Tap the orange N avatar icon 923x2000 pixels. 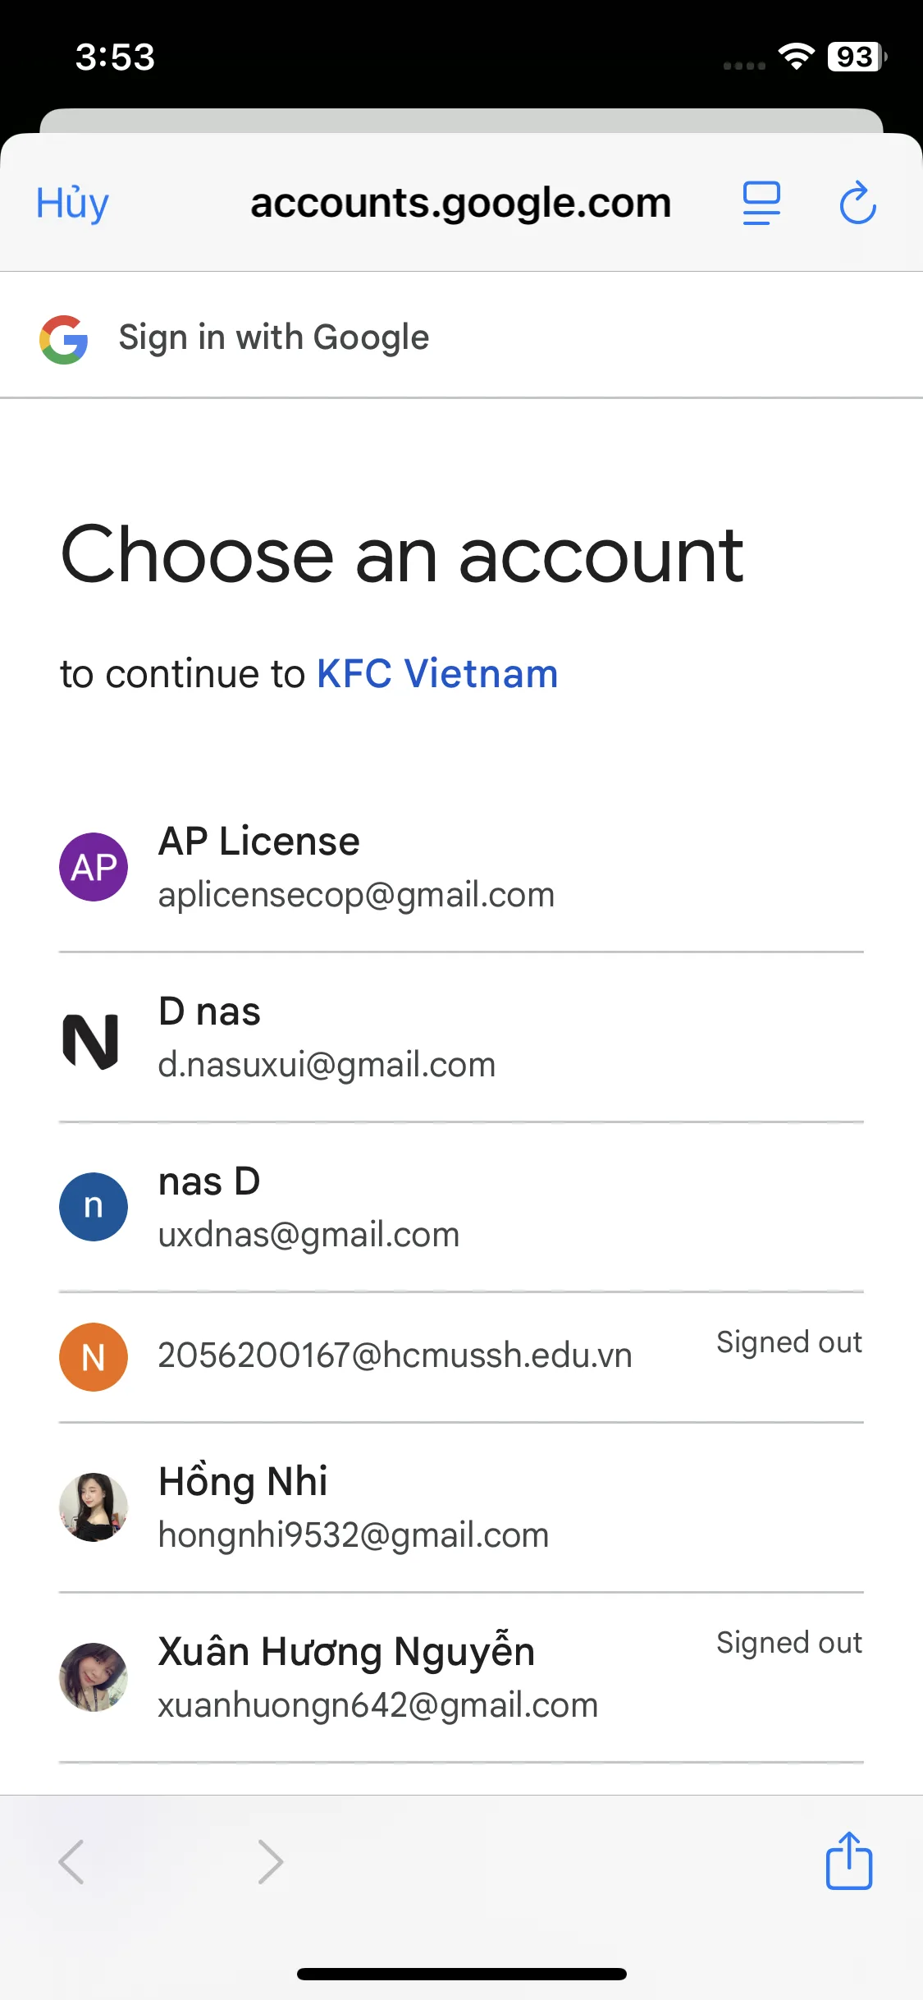[x=94, y=1356]
